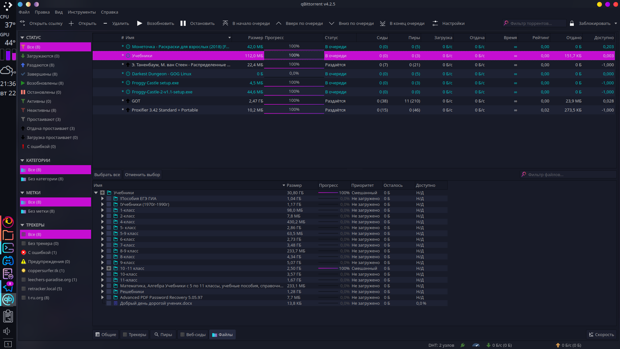
Task: Click the Скорость button
Action: tap(601, 334)
